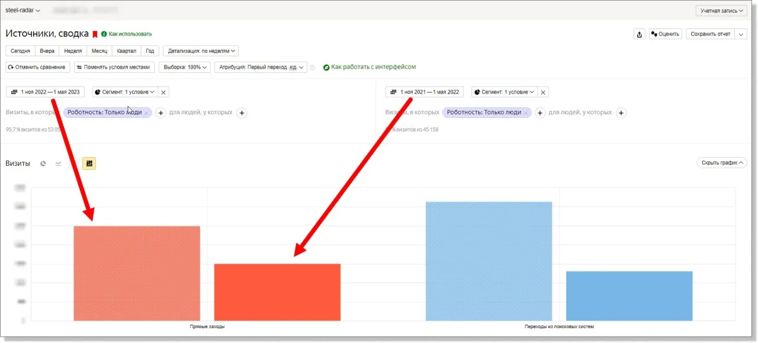Add people condition plus in right segment
Image resolution: width=758 pixels, height=343 pixels.
pos(621,113)
